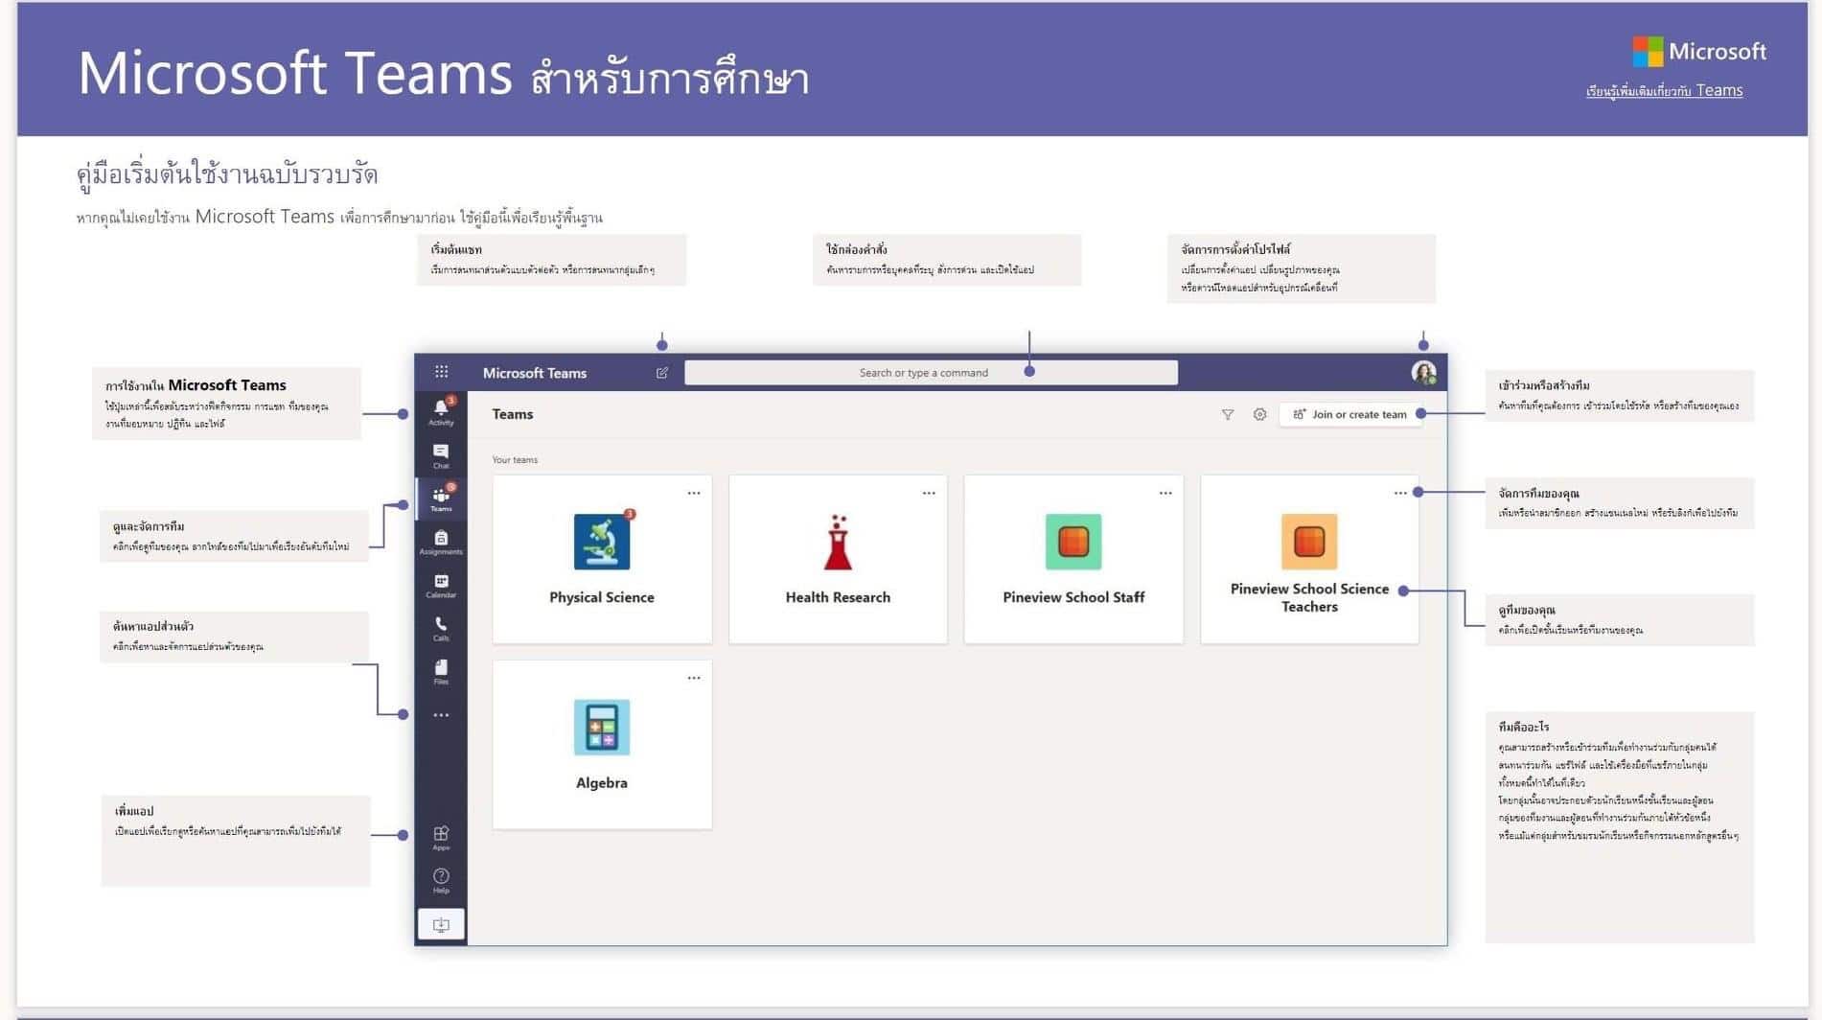Click the Your teams label
This screenshot has height=1020, width=1822.
[x=515, y=460]
